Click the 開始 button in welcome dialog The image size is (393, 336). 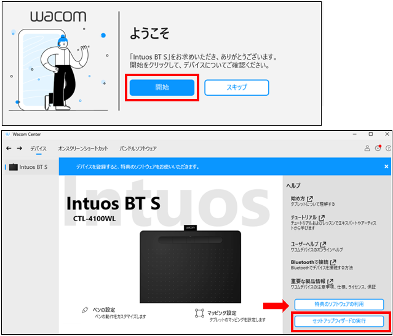(162, 87)
